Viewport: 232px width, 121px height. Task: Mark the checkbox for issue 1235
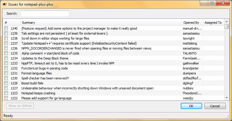6,53
